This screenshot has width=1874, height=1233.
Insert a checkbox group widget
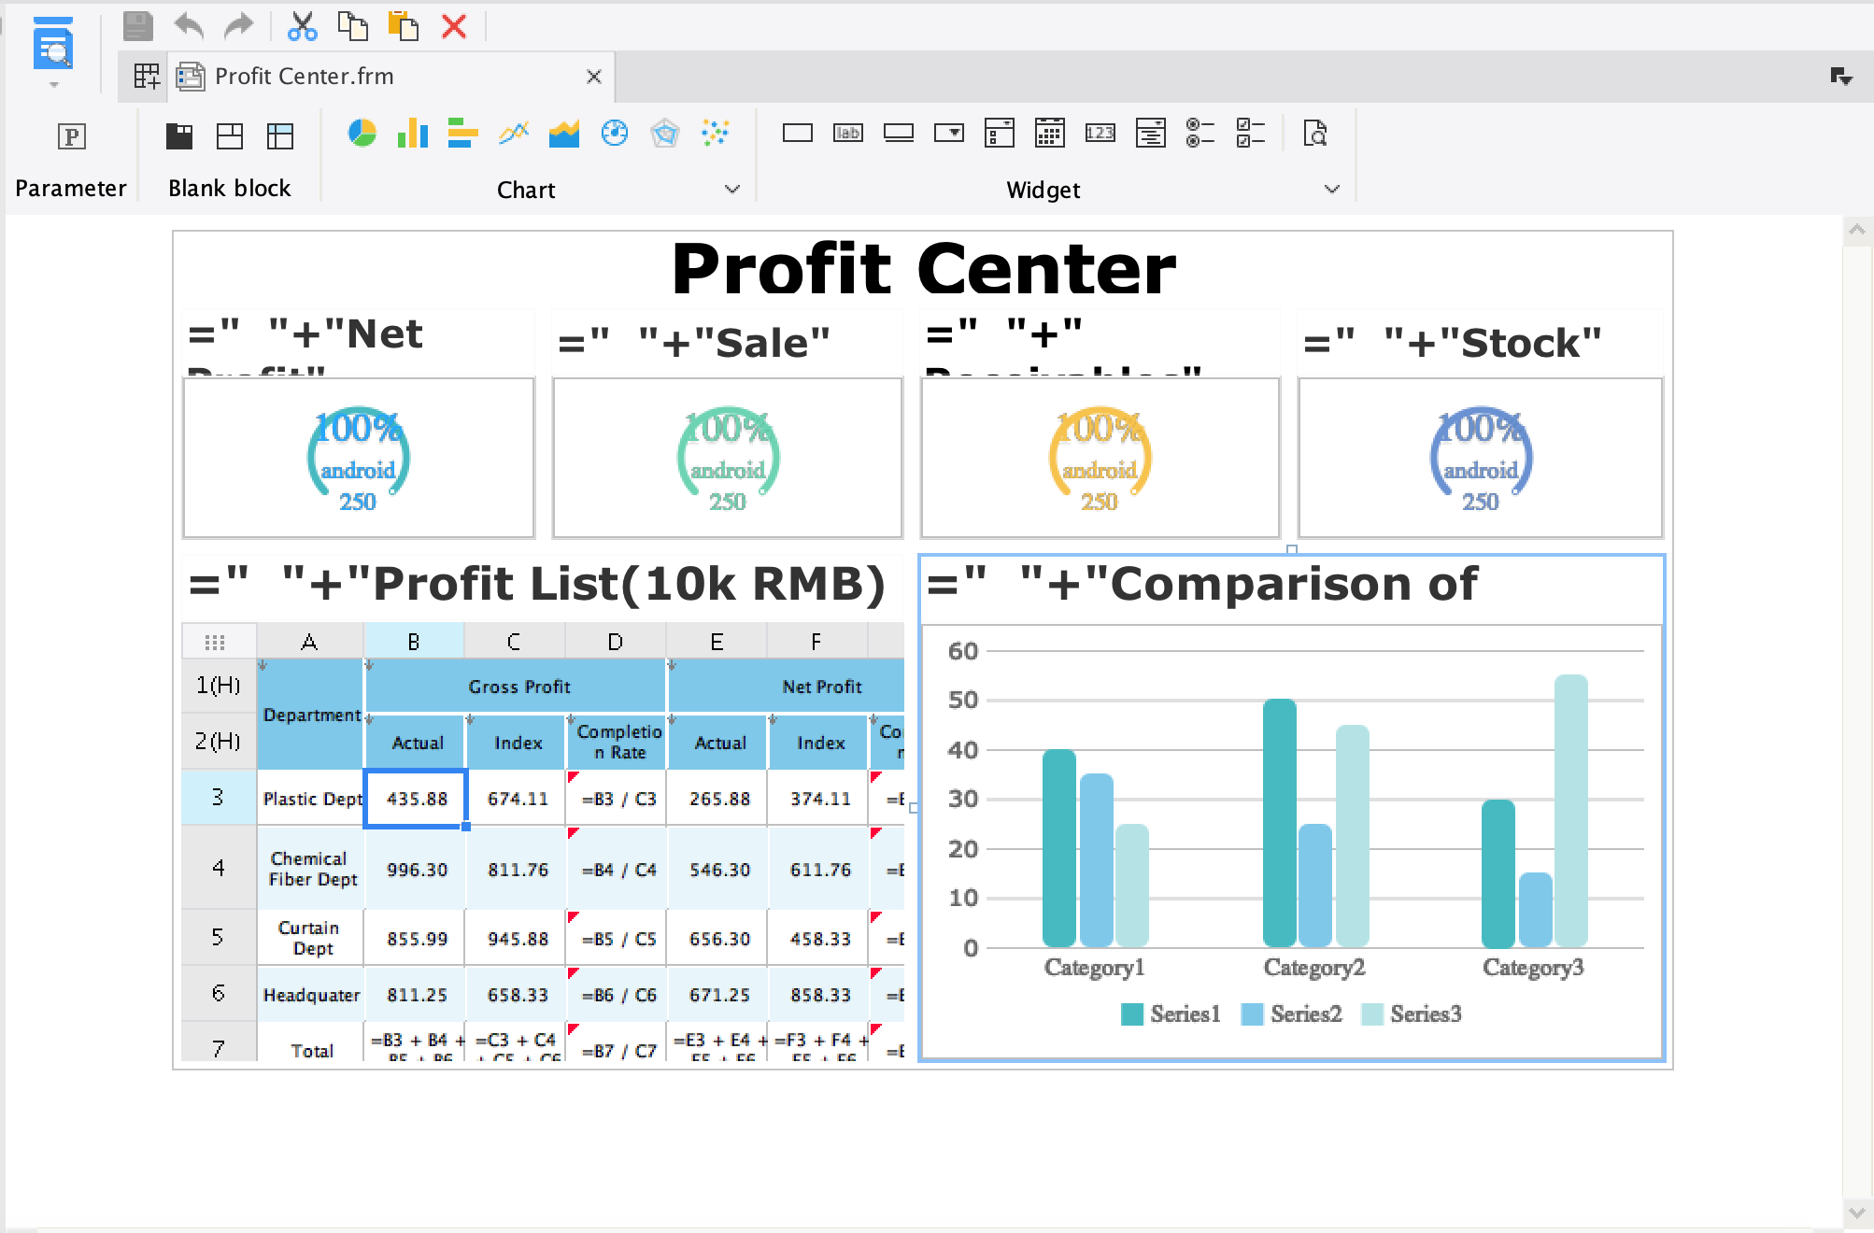pos(1252,134)
